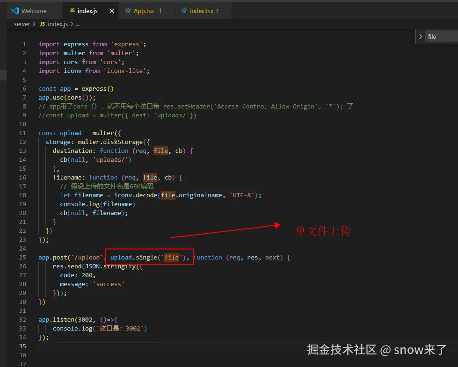Click 'app.listen(3002' on line 32

pyautogui.click(x=65, y=319)
